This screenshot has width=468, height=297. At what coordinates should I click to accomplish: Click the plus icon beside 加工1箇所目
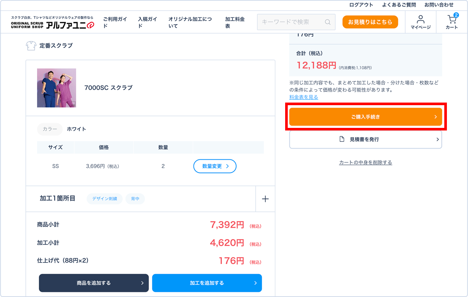tap(265, 199)
